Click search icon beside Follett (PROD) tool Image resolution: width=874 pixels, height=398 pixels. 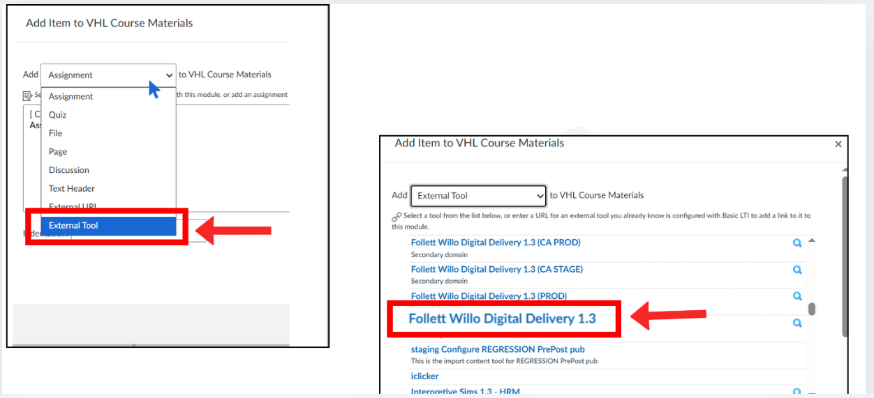point(797,296)
